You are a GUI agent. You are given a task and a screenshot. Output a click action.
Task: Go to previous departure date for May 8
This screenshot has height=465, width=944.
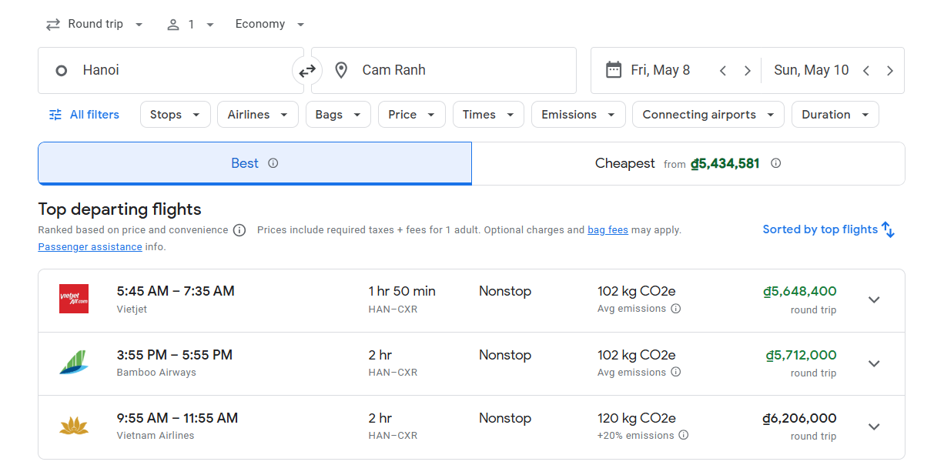tap(723, 71)
